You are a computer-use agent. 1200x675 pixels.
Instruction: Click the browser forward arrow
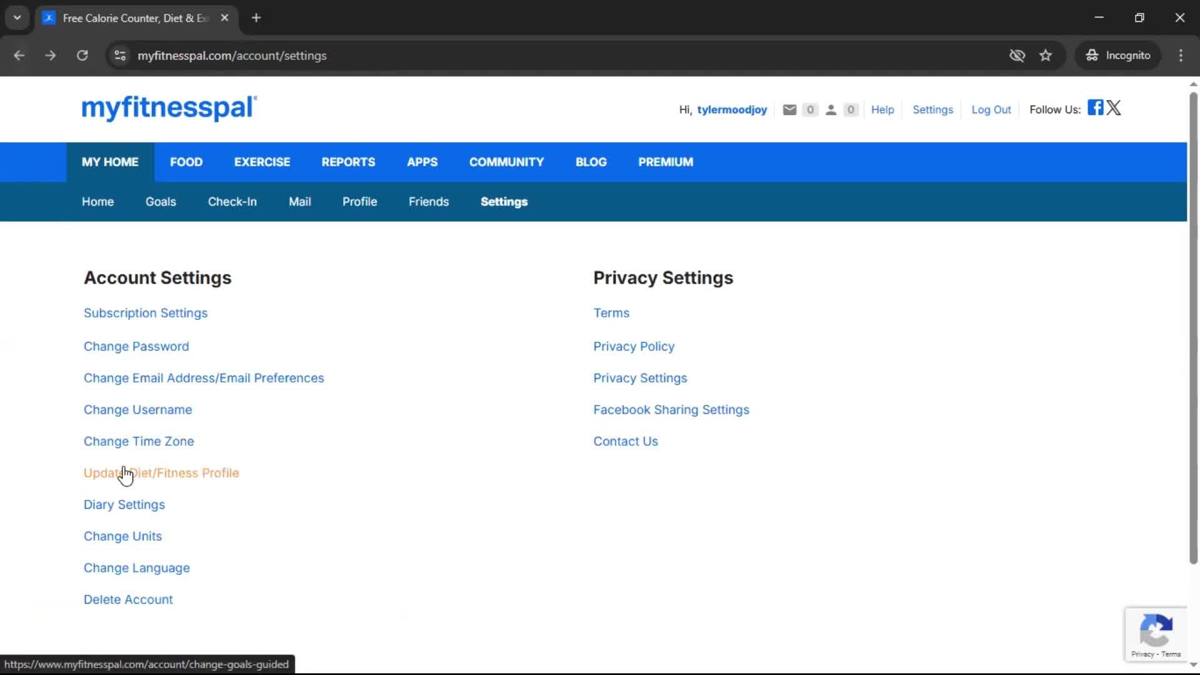(x=51, y=56)
